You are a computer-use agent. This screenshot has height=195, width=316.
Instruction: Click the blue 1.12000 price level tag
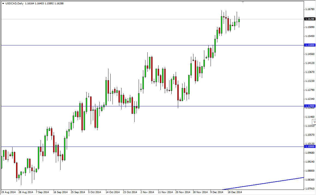(311, 106)
